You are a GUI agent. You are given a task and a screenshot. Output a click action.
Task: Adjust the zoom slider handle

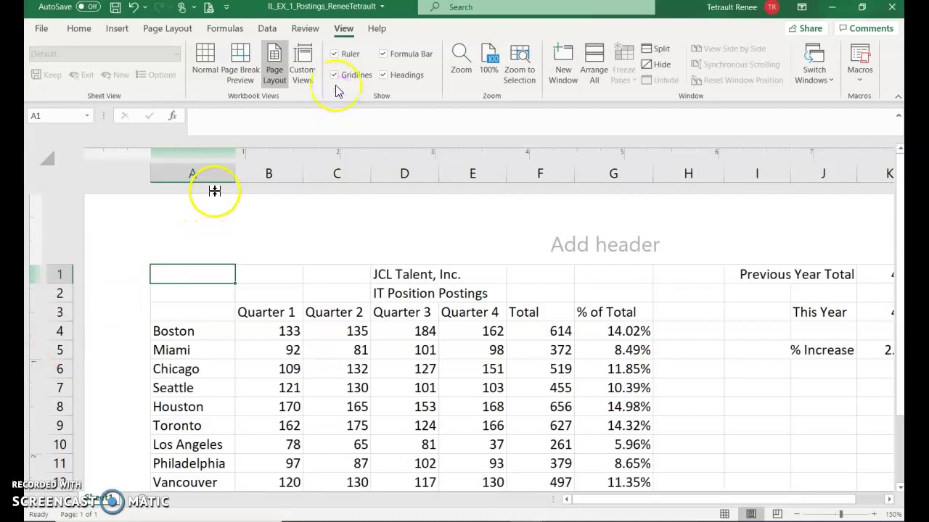[x=840, y=514]
